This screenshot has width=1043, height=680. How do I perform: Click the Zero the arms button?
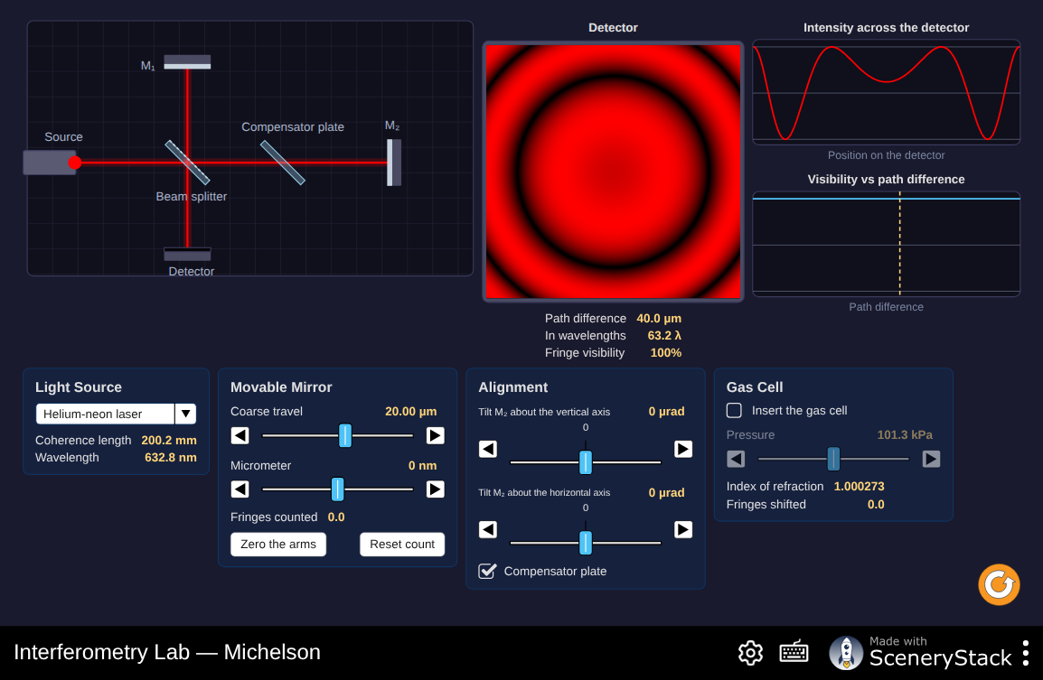[278, 545]
